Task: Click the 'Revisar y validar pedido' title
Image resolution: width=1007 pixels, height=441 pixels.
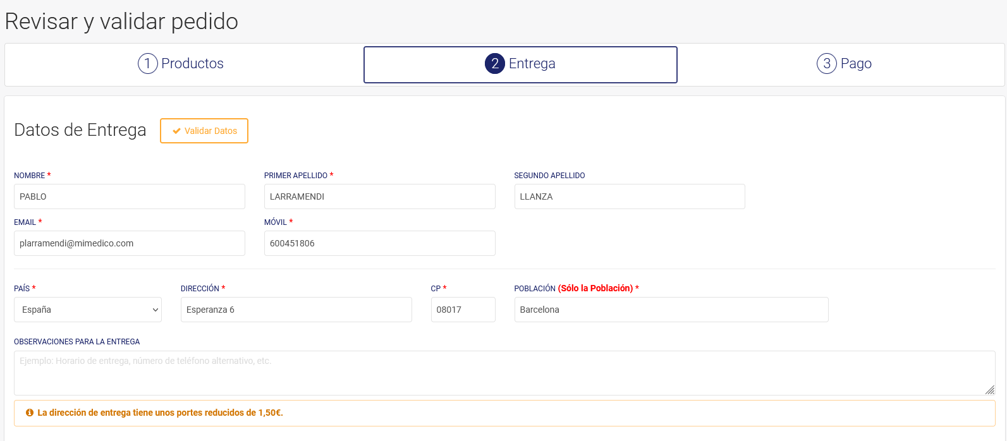Action: [121, 21]
